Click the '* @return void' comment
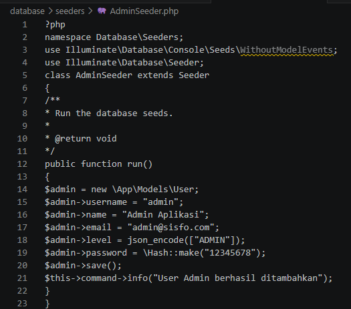The height and width of the screenshot is (309, 351). [81, 139]
